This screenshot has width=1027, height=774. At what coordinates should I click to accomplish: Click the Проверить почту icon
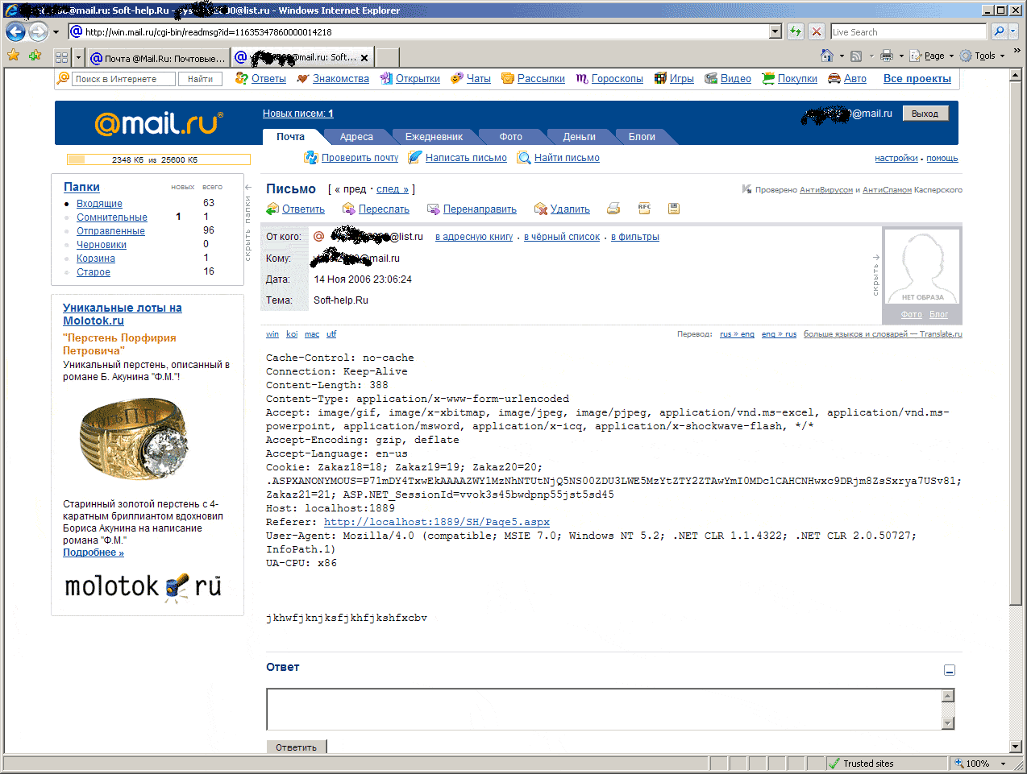click(x=311, y=157)
